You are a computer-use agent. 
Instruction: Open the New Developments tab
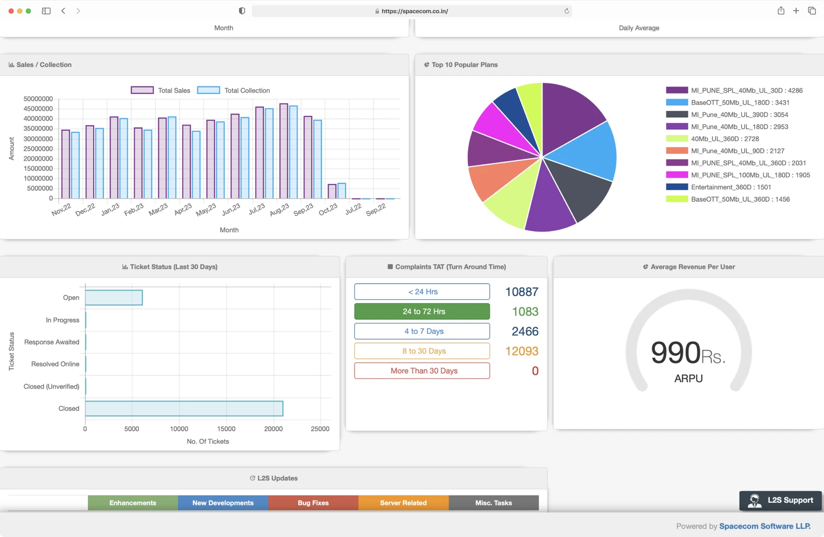point(223,503)
